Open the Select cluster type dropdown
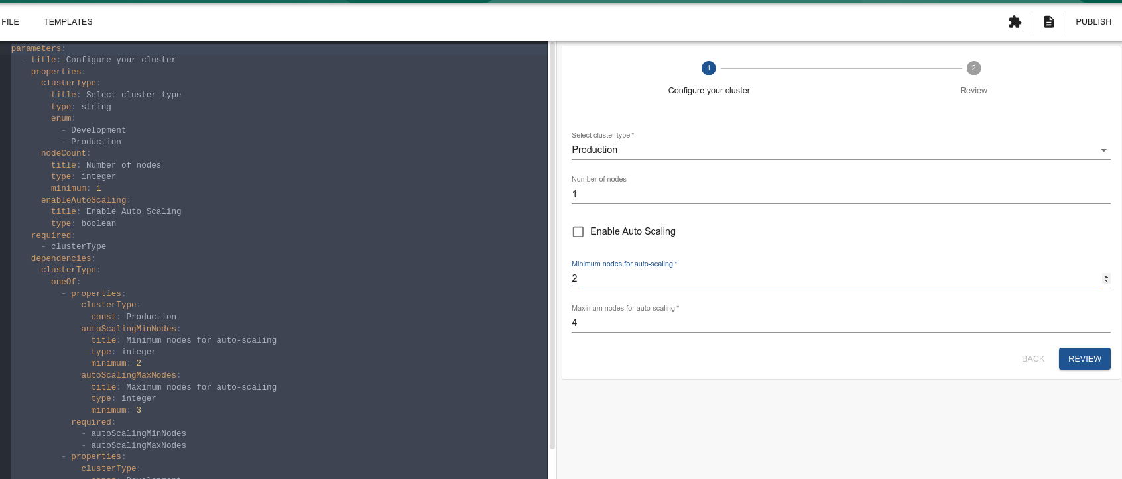The height and width of the screenshot is (479, 1122). pyautogui.click(x=840, y=150)
